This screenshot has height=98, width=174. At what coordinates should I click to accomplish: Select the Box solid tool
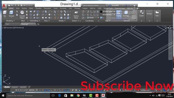pos(5,14)
